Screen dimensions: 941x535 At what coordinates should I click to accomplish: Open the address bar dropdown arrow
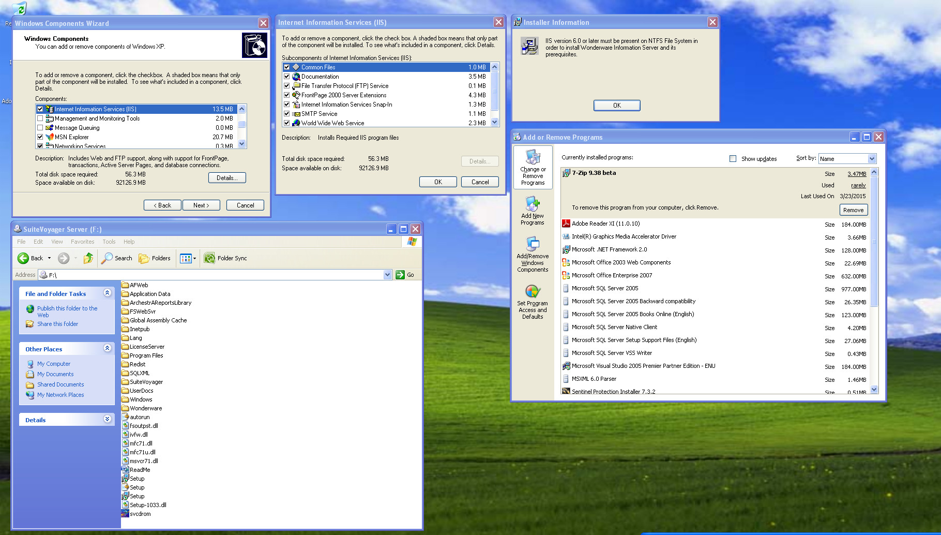[x=388, y=275]
